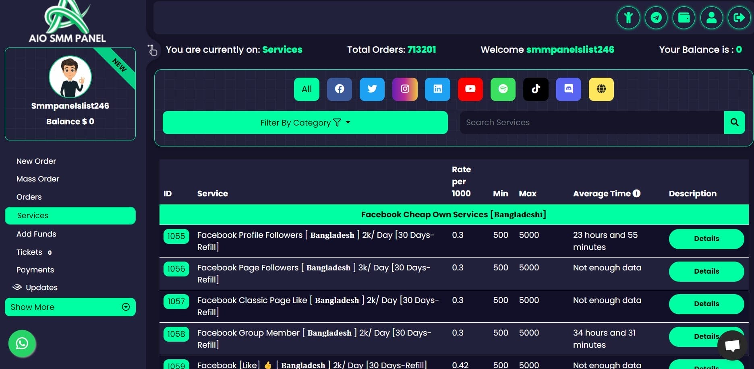
Task: Go to Add Funds in sidebar
Action: pyautogui.click(x=36, y=234)
